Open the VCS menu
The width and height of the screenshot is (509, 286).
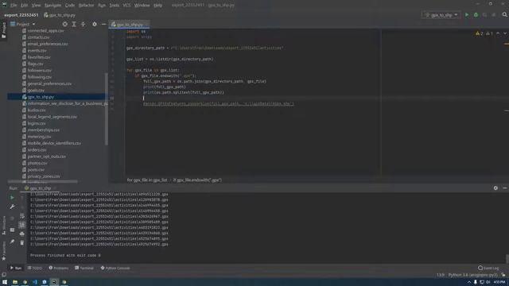(x=126, y=6)
